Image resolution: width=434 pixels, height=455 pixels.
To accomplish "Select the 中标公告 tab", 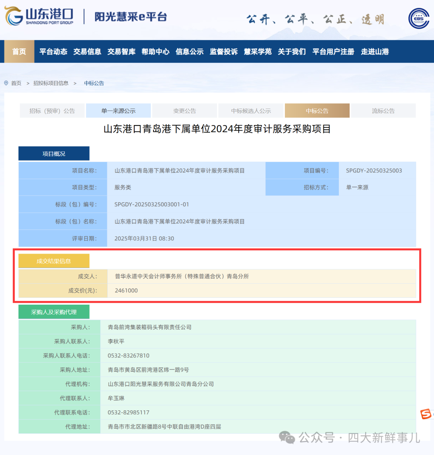I will 317,111.
